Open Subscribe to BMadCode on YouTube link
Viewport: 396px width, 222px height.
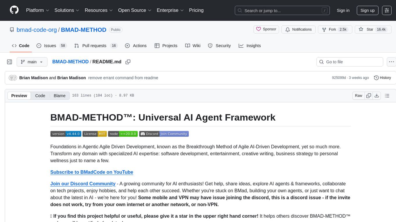(92, 172)
